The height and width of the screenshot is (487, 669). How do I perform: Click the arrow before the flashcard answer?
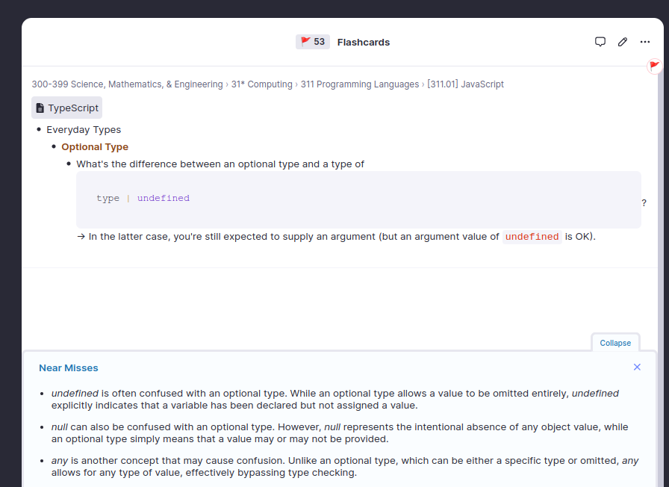81,237
